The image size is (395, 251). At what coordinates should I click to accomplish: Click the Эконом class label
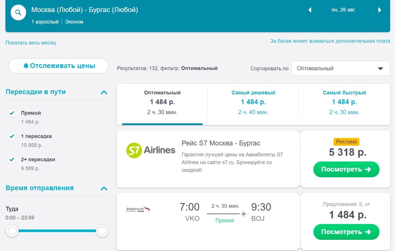[x=74, y=22]
